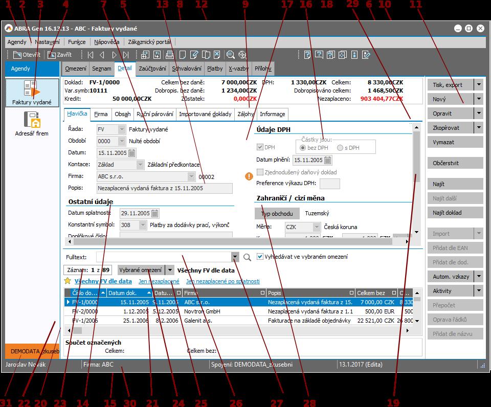491x407 pixels.
Task: Toggle Vyhledávat ve vybraném omezení checkbox
Action: point(260,257)
